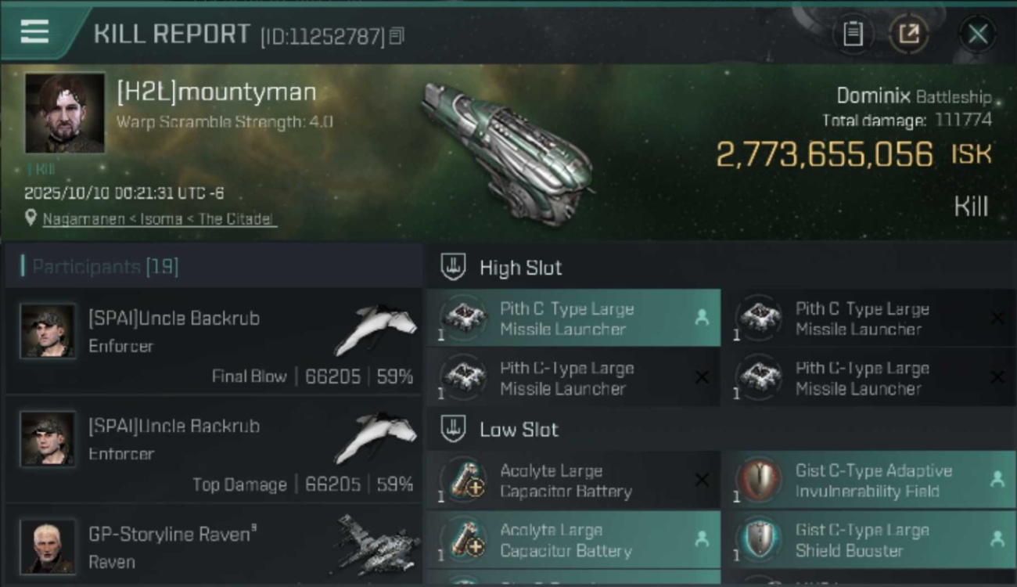The width and height of the screenshot is (1017, 587).
Task: Select the GP-Storyline Raven participant
Action: [x=213, y=546]
